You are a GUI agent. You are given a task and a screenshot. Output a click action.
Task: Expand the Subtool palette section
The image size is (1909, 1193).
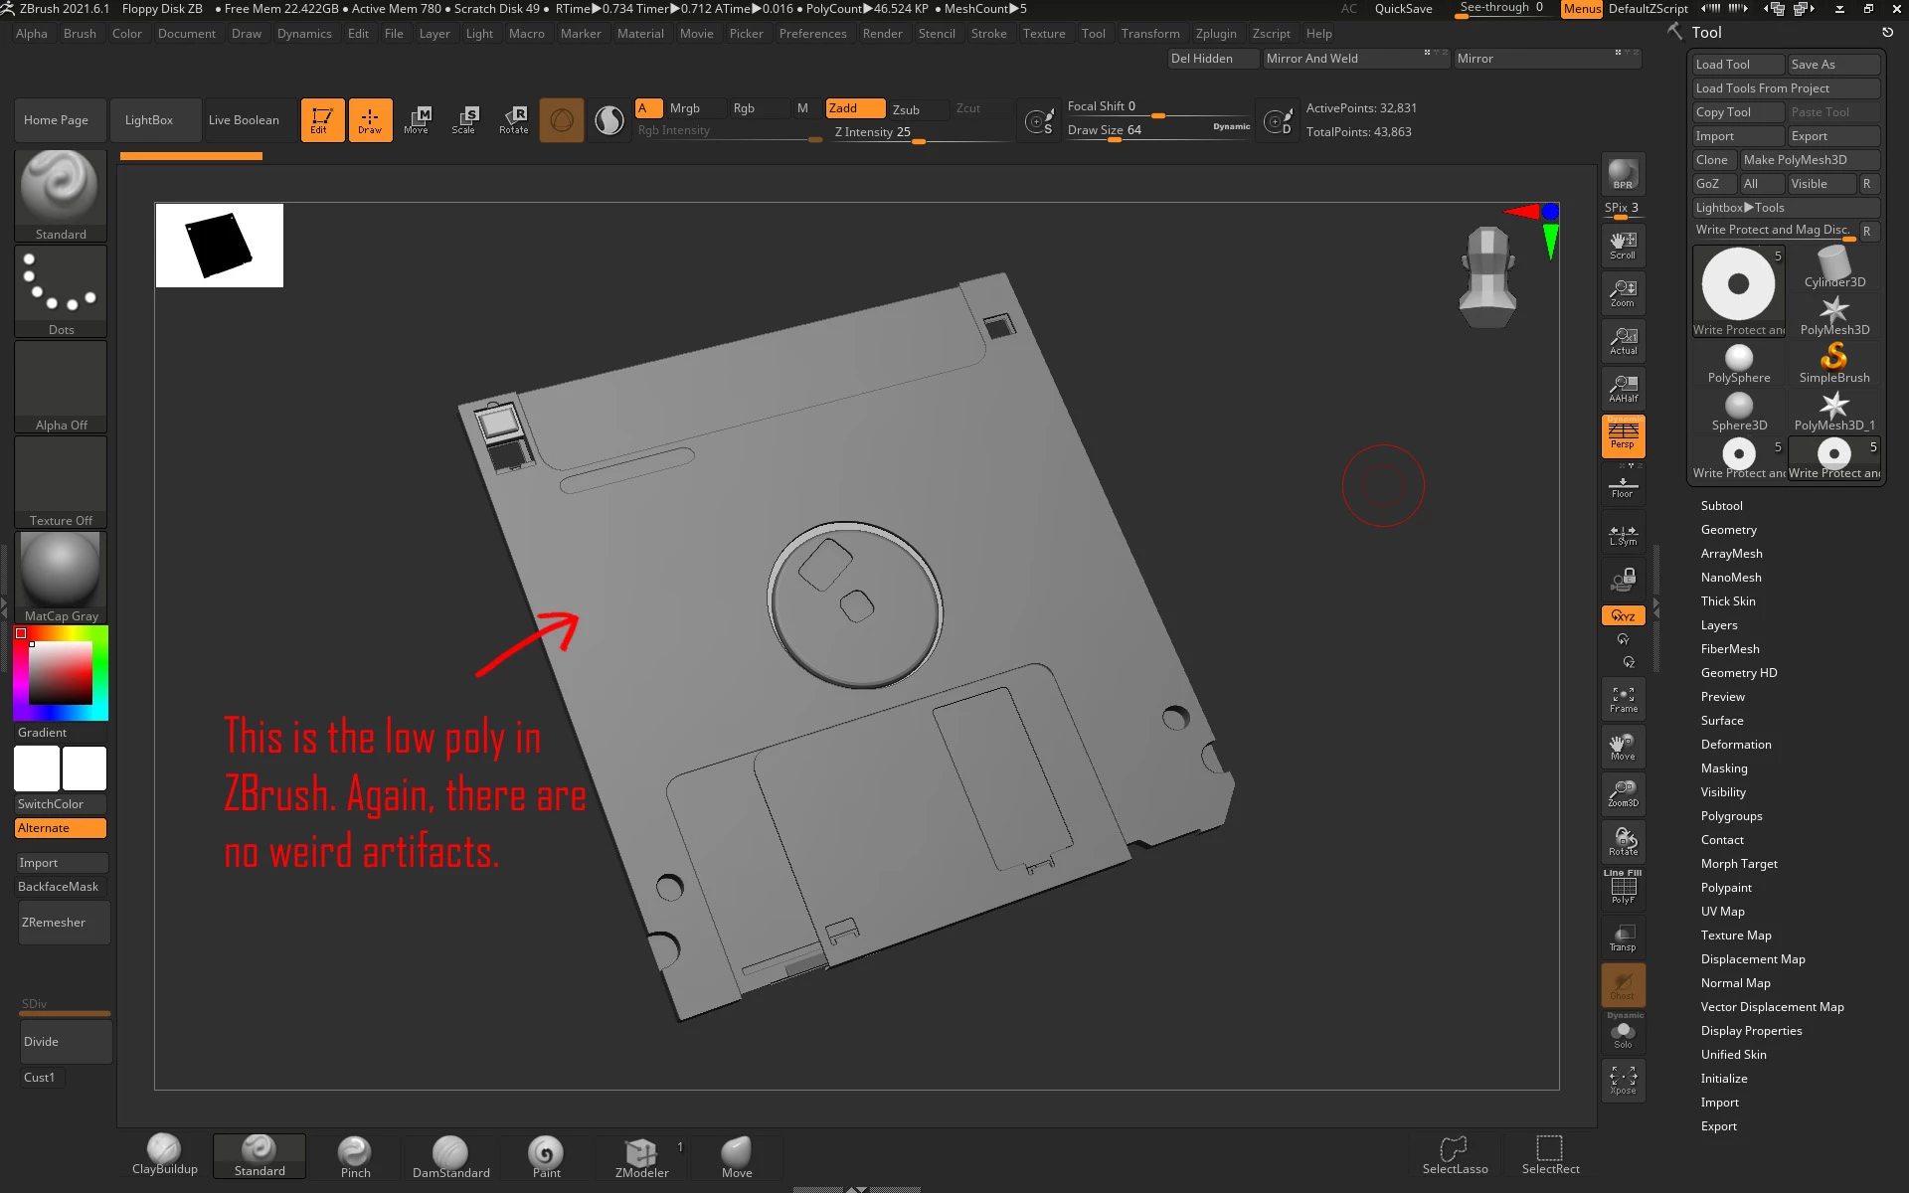[x=1721, y=506]
